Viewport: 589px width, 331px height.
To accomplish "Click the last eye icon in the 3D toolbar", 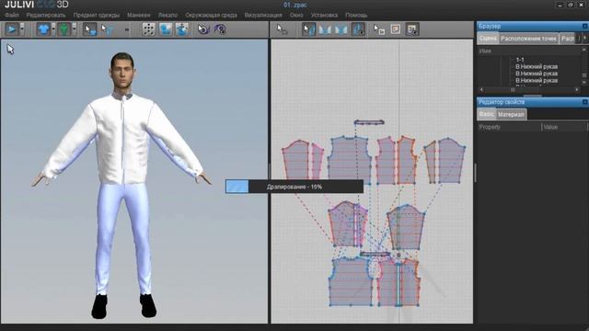I will [220, 29].
